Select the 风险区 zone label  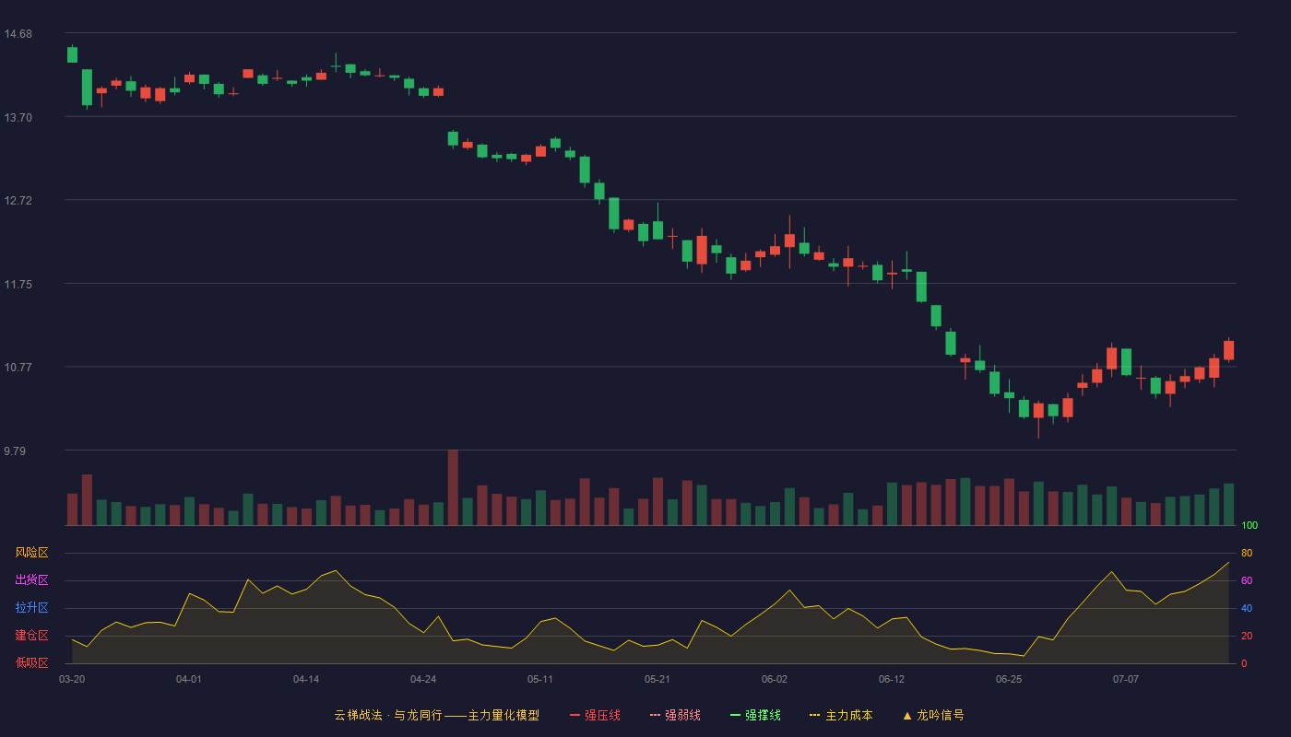click(x=31, y=553)
